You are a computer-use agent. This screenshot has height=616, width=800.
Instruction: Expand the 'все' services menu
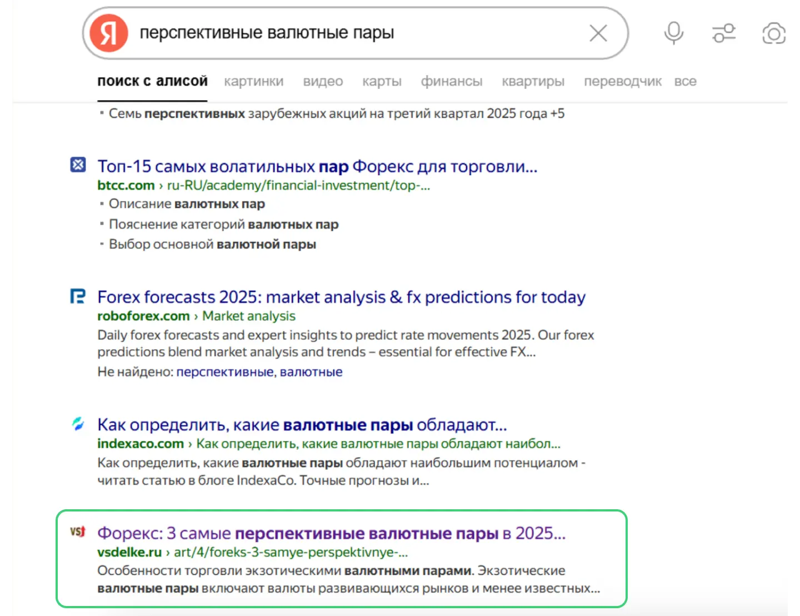click(x=685, y=81)
